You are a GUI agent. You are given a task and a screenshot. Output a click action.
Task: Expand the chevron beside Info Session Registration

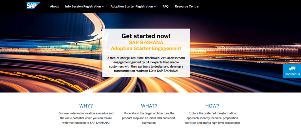coord(103,7)
